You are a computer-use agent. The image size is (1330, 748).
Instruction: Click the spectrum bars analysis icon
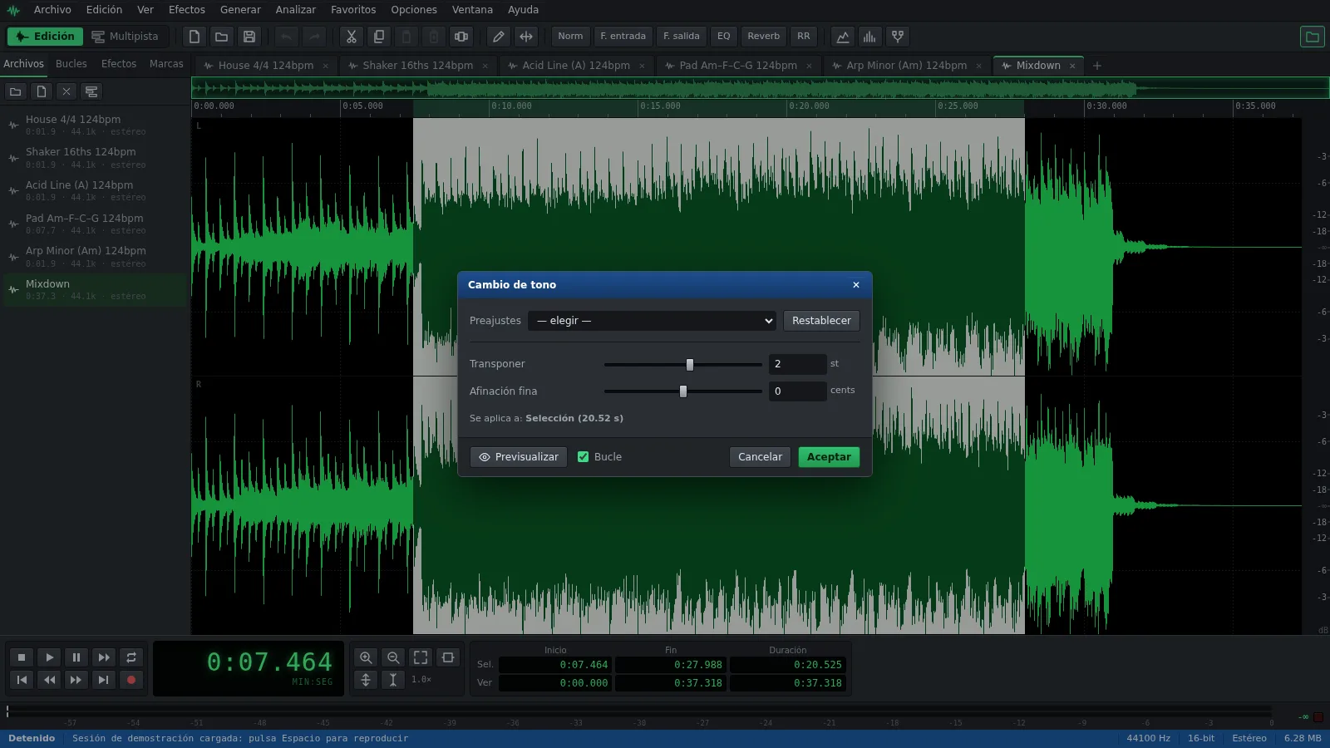coord(870,37)
